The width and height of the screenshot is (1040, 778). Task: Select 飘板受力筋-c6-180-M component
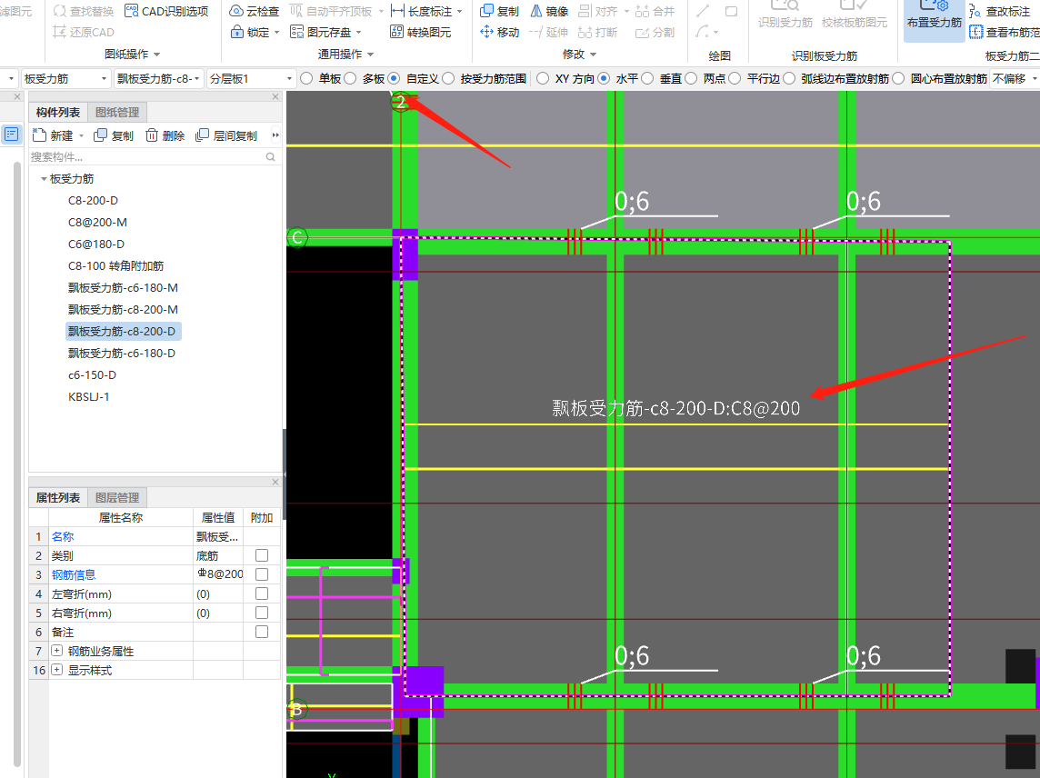point(123,288)
